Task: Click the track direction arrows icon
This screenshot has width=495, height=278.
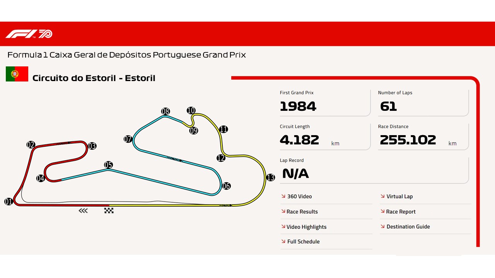Action: pyautogui.click(x=83, y=210)
